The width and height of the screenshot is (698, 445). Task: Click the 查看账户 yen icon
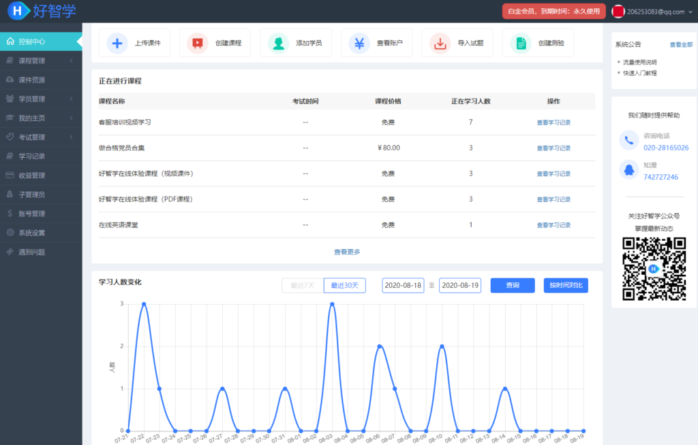pyautogui.click(x=359, y=43)
